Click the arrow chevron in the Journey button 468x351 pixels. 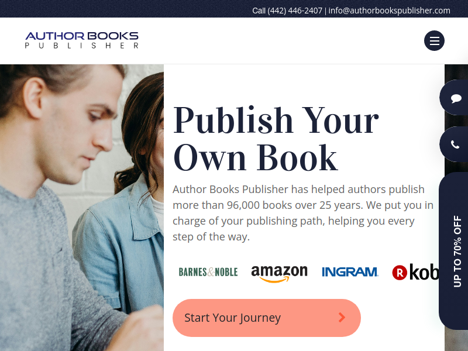[x=342, y=318]
